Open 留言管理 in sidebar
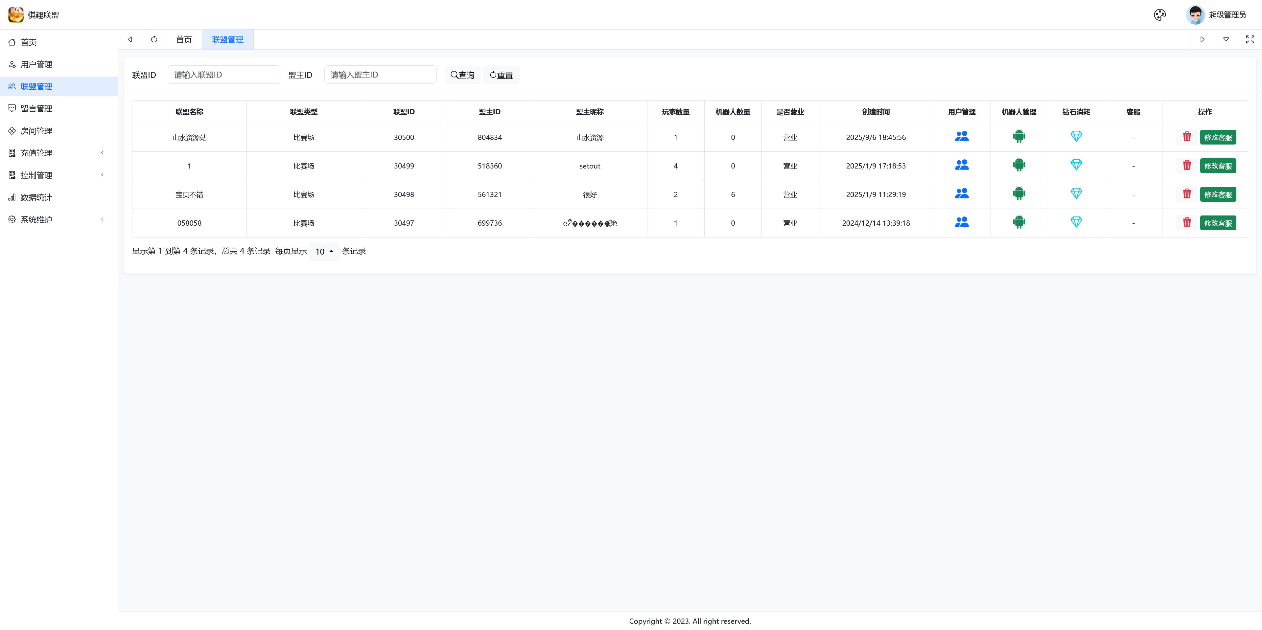Image resolution: width=1262 pixels, height=630 pixels. [36, 109]
